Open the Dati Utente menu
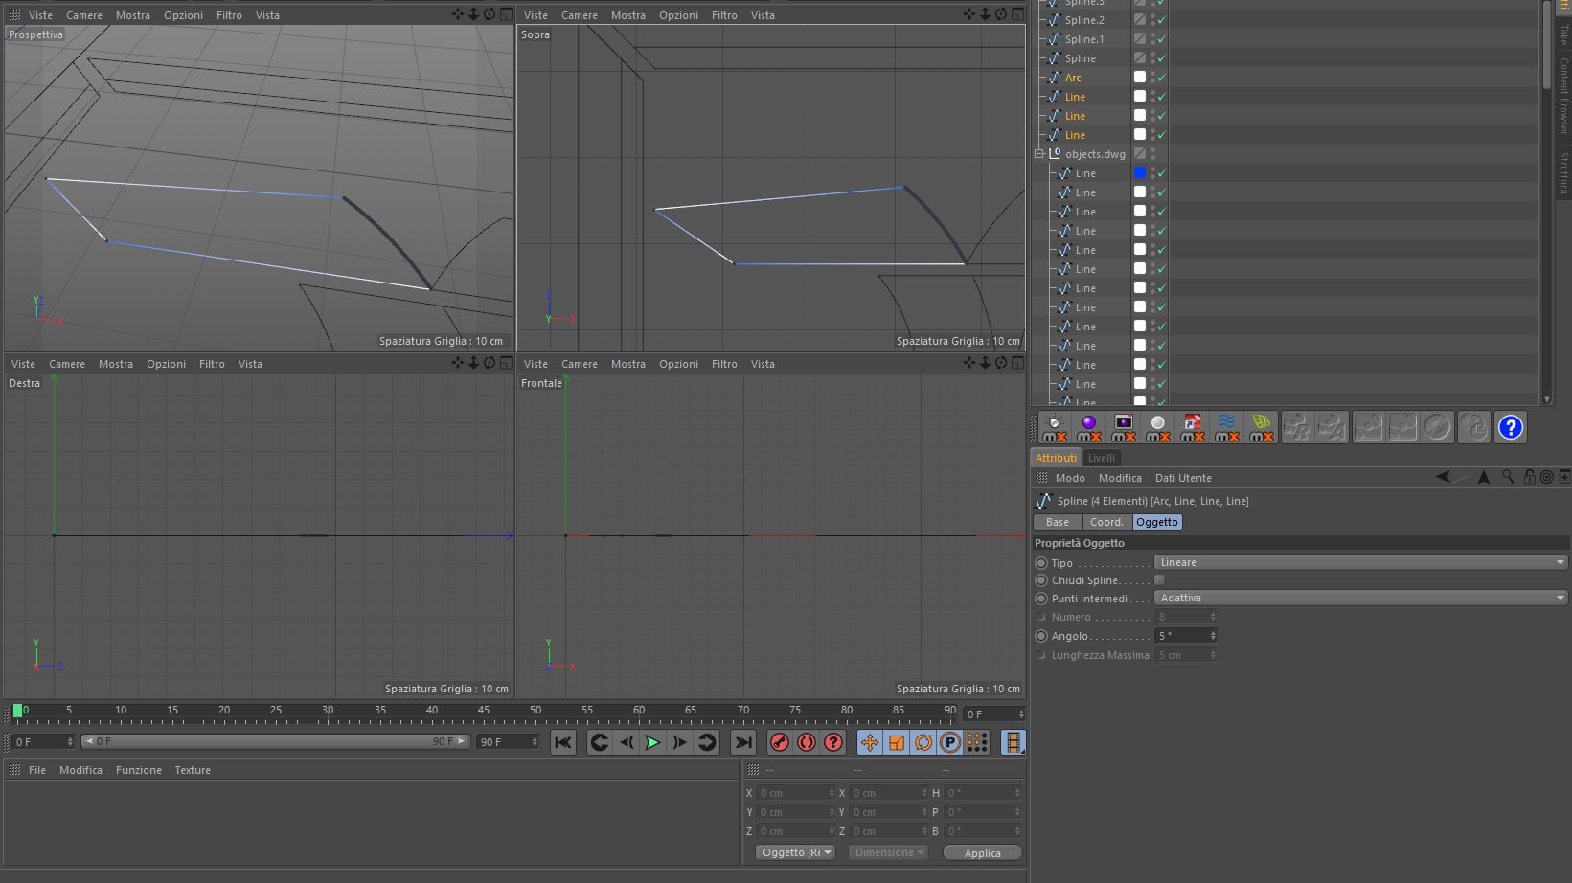 point(1183,478)
